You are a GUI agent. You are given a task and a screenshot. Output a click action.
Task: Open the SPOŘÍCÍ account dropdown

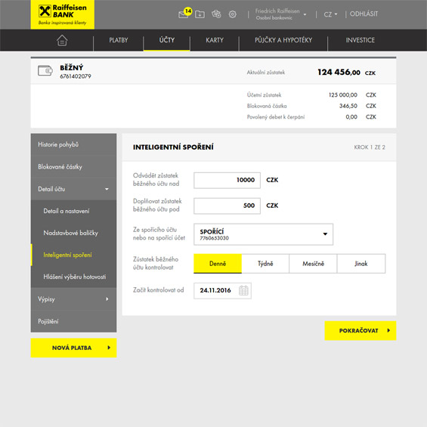point(263,234)
